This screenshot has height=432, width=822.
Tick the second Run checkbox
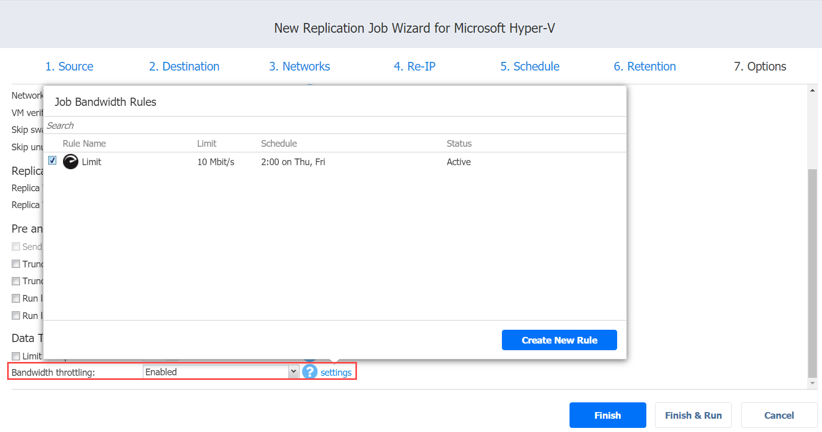point(16,315)
